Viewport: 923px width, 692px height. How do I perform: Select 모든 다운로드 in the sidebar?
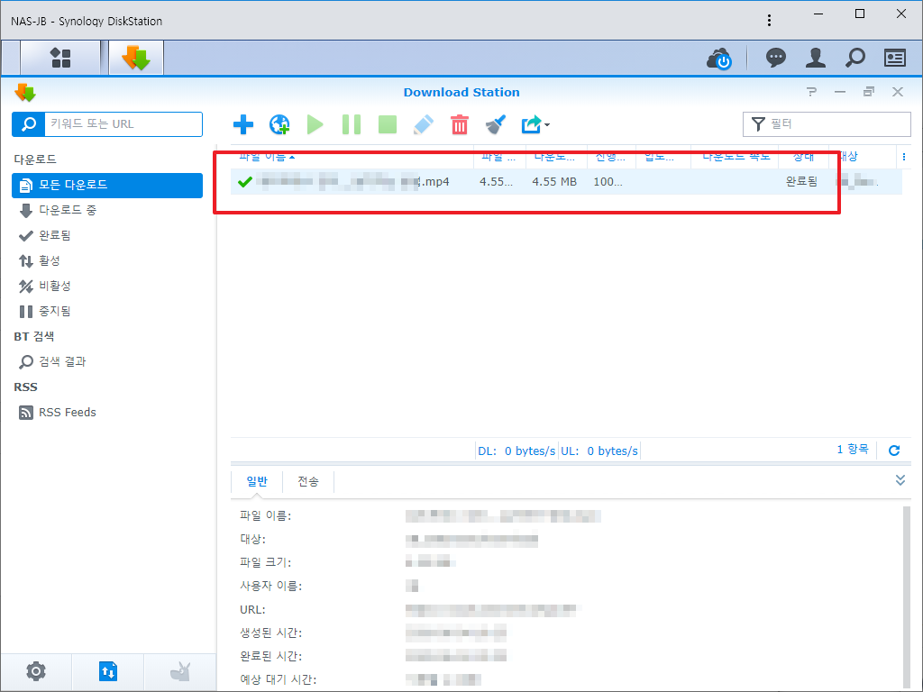(x=107, y=185)
